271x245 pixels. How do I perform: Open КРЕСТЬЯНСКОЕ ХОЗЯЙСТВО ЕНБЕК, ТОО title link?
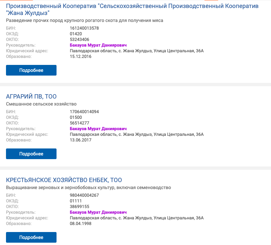pos(64,180)
